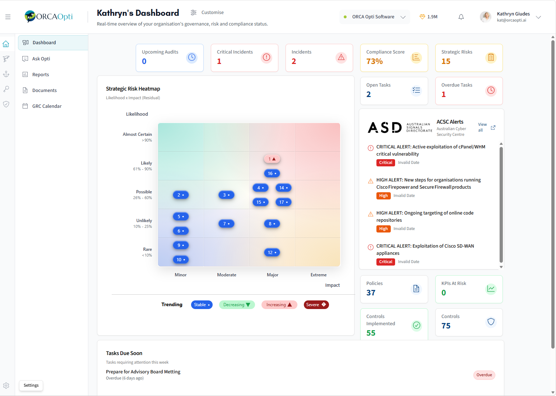Click the Compliance Score 73% value

[375, 61]
